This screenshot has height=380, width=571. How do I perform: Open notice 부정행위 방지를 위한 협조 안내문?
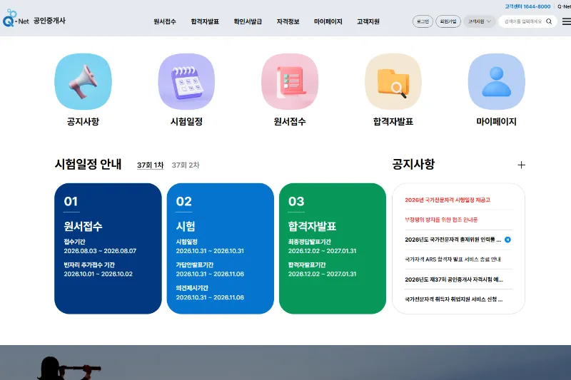[x=441, y=220]
